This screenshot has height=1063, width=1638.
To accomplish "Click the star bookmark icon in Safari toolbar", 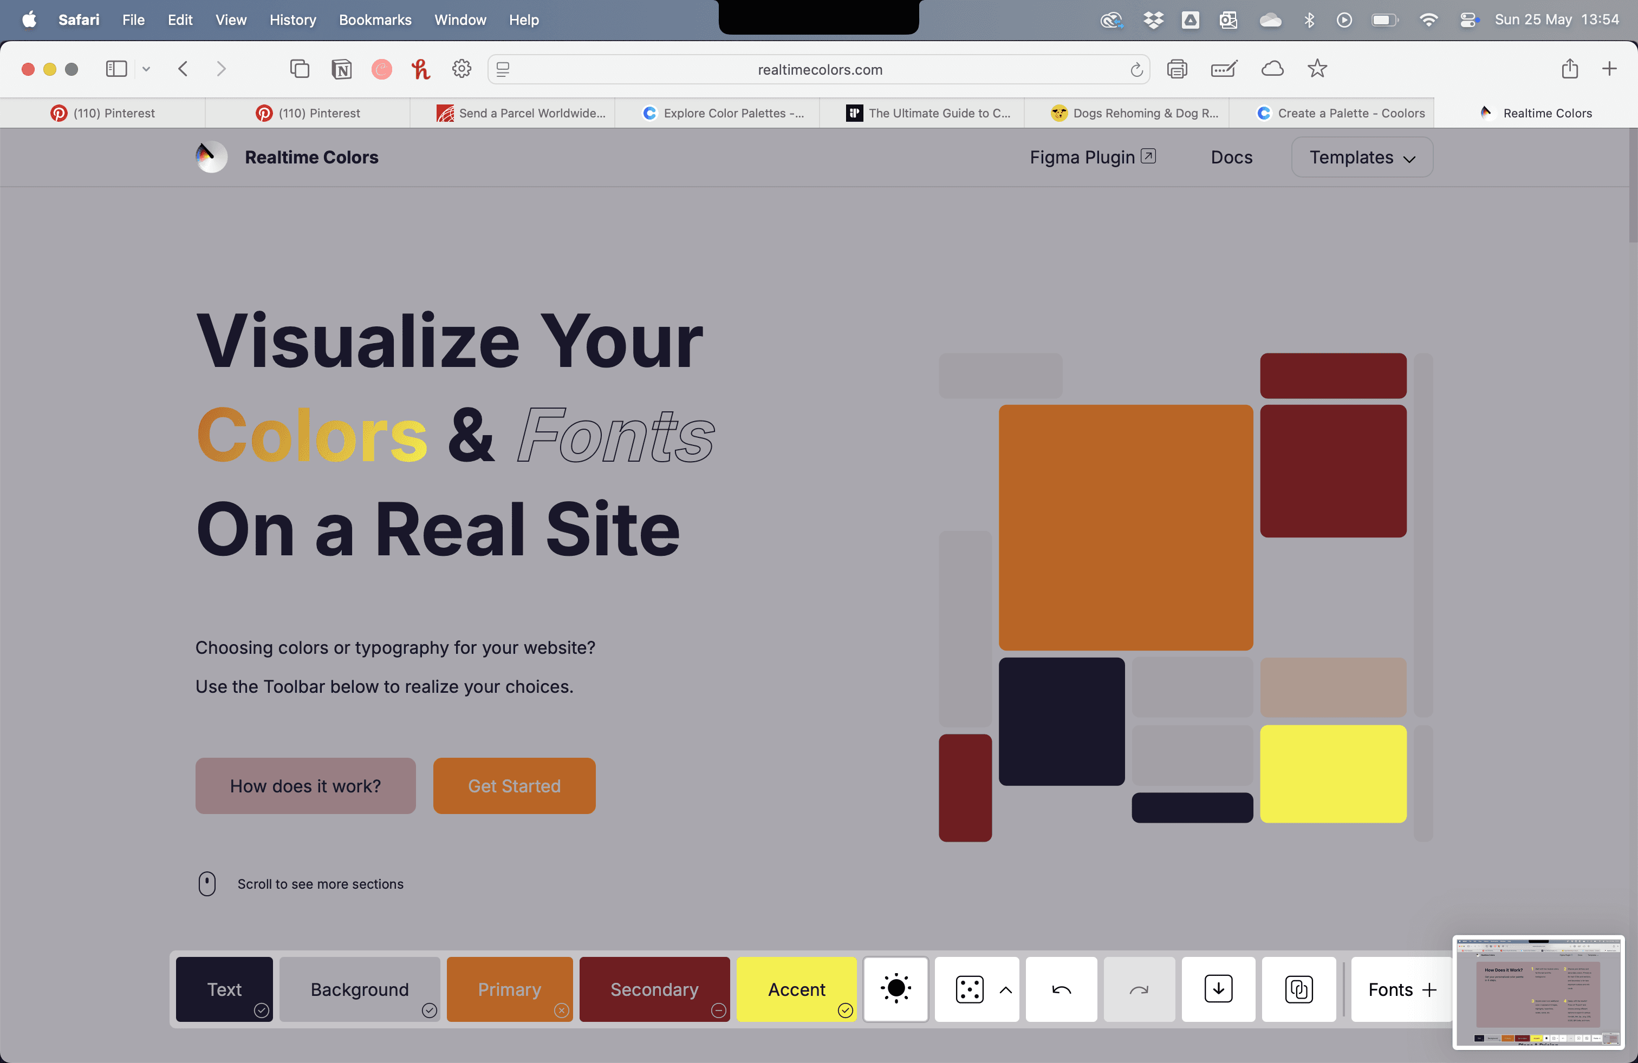I will [1317, 69].
